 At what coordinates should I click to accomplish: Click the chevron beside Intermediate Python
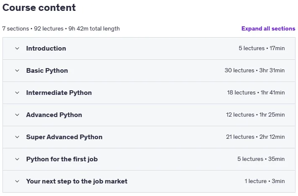coord(17,93)
